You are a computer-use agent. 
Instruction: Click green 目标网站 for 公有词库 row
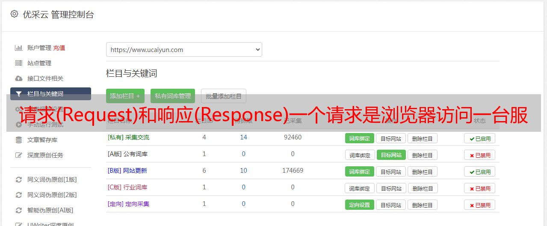pyautogui.click(x=391, y=155)
